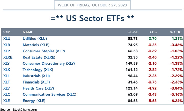The width and height of the screenshot is (184, 111).
Task: Click Industrials (XLI) name link
Action: 36,76
